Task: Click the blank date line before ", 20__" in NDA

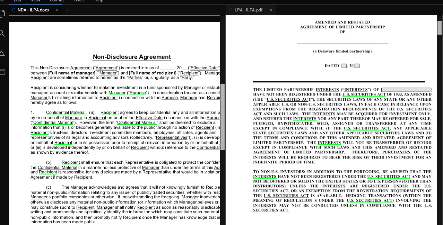Action: pyautogui.click(x=167, y=68)
